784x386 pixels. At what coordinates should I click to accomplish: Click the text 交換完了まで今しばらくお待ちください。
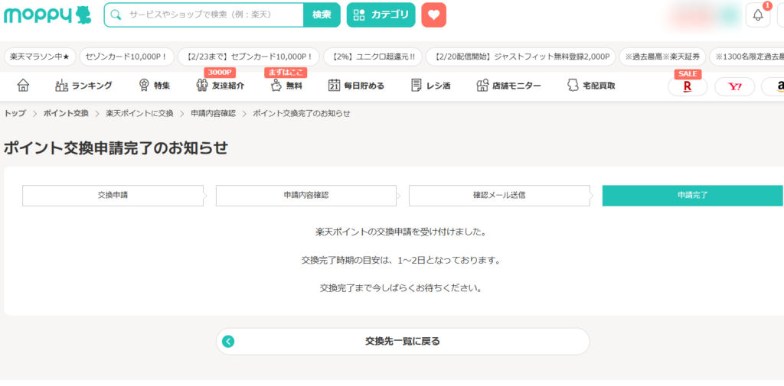click(401, 288)
